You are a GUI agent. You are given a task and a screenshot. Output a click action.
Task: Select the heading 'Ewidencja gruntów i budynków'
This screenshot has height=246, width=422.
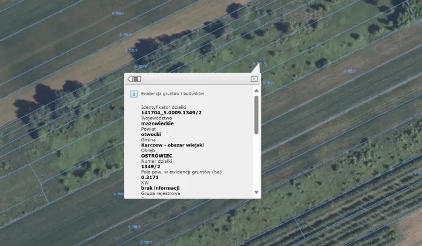172,94
